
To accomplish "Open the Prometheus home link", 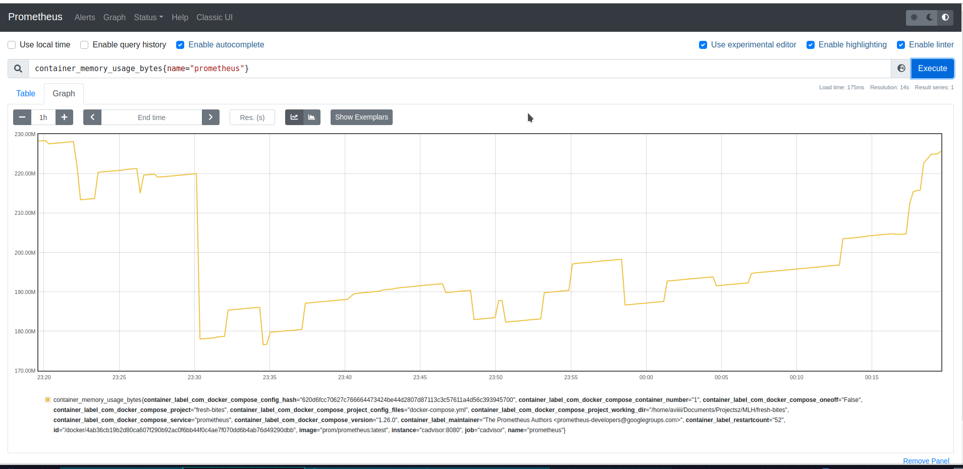I will click(35, 17).
